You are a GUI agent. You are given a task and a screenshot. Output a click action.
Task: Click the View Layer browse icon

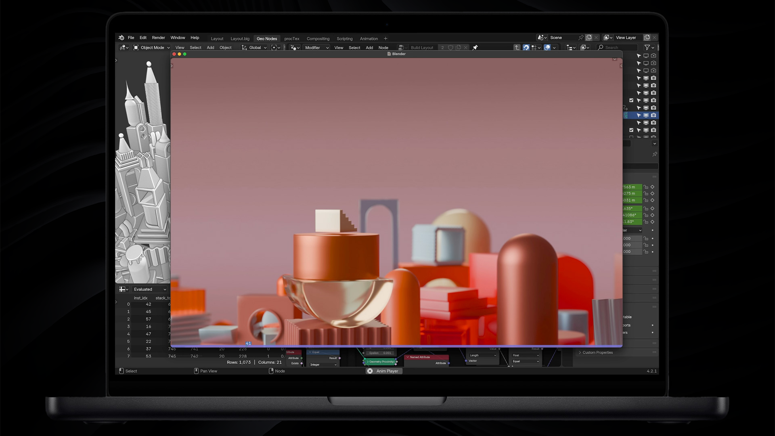608,38
